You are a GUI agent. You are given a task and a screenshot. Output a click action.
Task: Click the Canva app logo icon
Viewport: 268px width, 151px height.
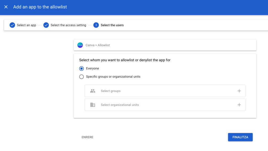click(80, 45)
